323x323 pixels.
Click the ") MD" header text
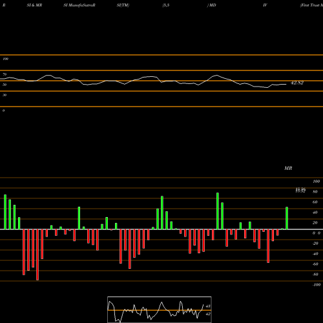pos(211,5)
